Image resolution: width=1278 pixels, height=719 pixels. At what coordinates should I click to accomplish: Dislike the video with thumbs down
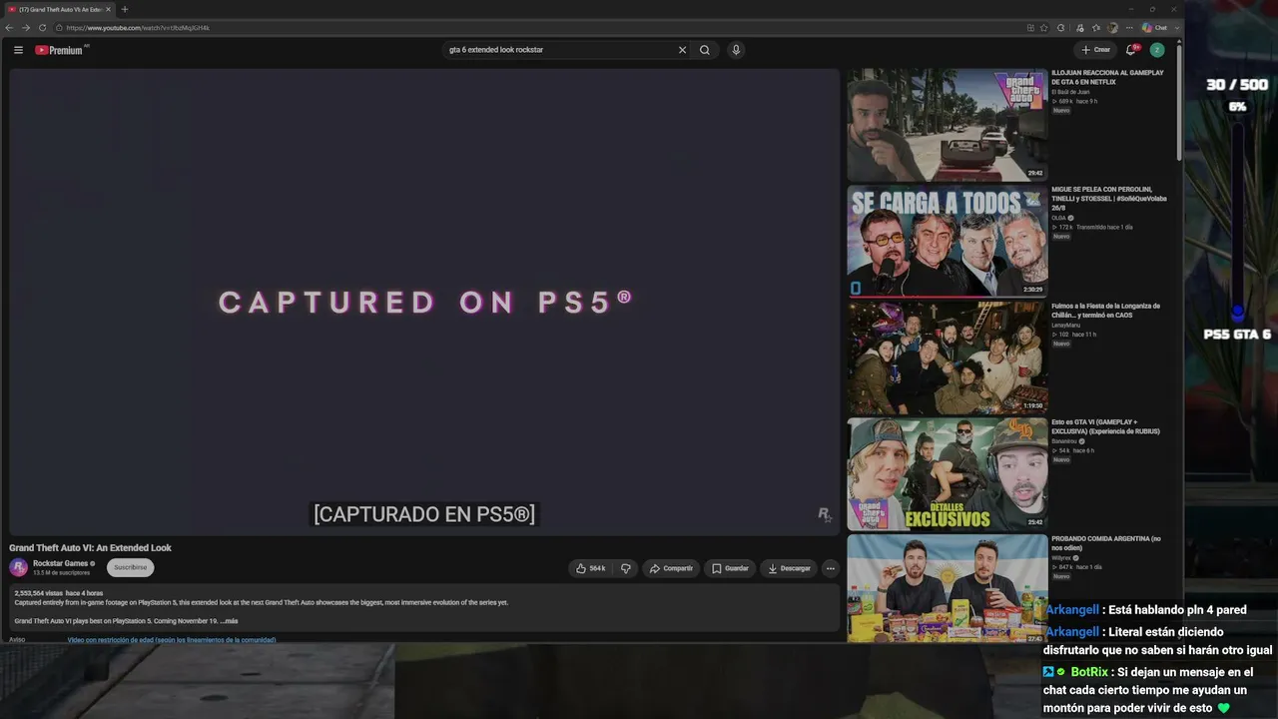pyautogui.click(x=626, y=568)
